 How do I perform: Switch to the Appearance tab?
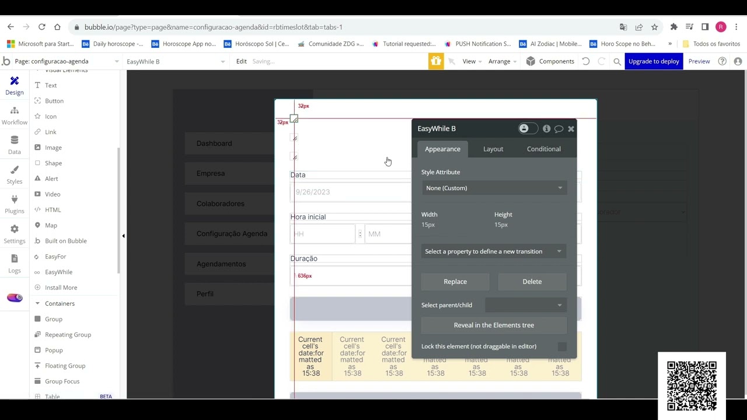[x=442, y=149]
